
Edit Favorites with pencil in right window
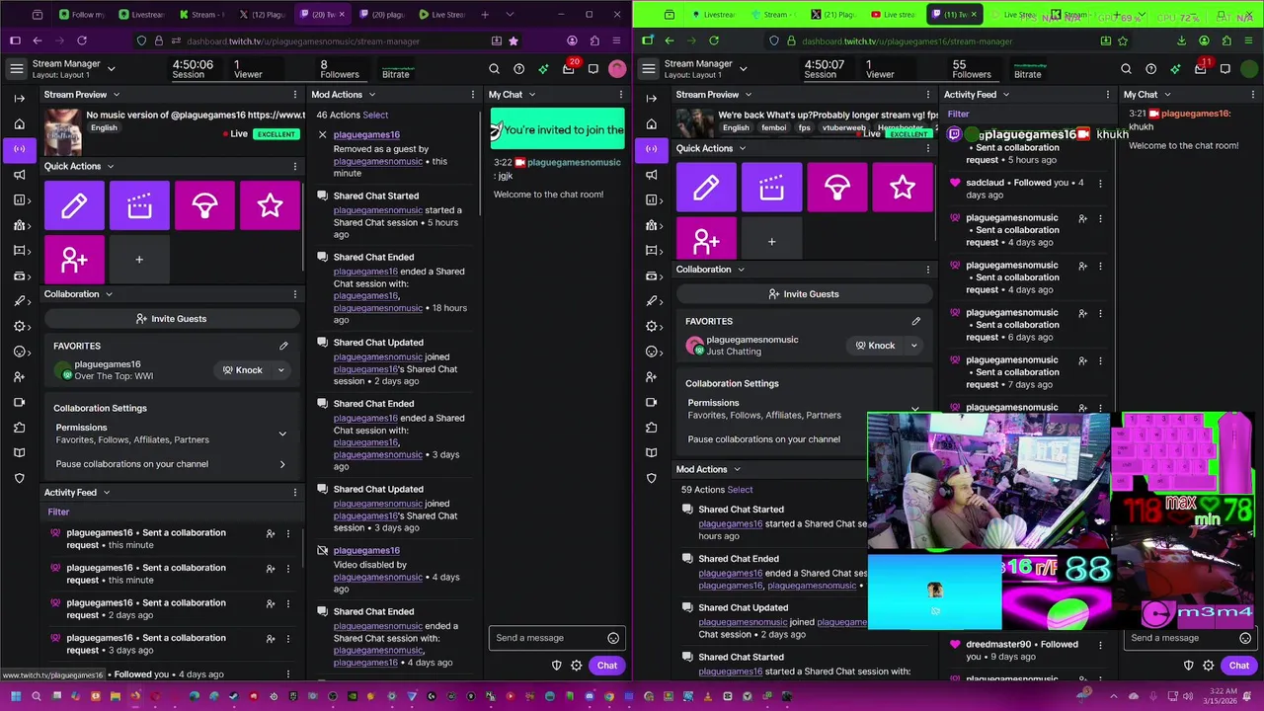[915, 321]
